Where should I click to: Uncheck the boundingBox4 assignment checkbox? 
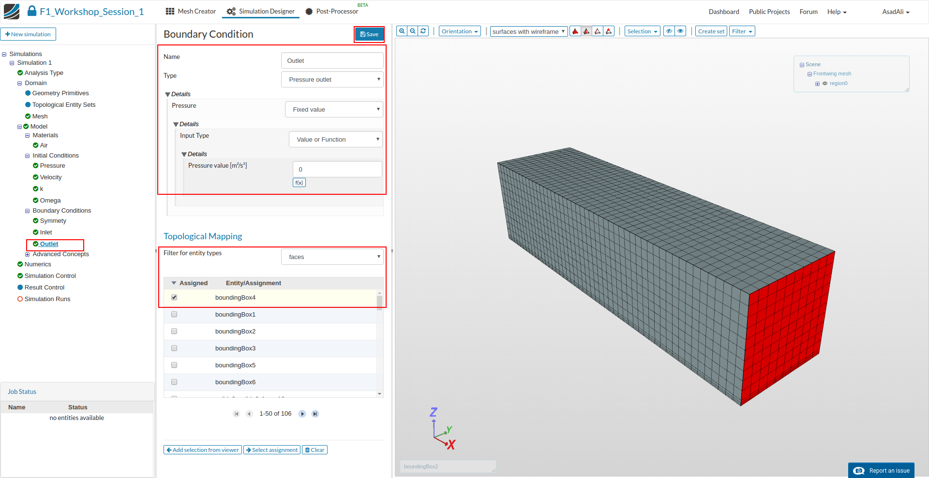174,298
